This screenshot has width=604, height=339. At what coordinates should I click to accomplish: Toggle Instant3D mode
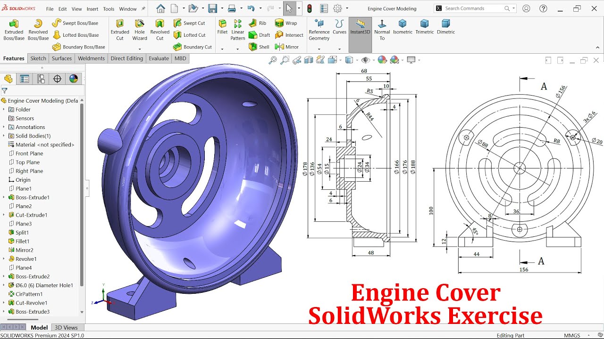pyautogui.click(x=360, y=35)
